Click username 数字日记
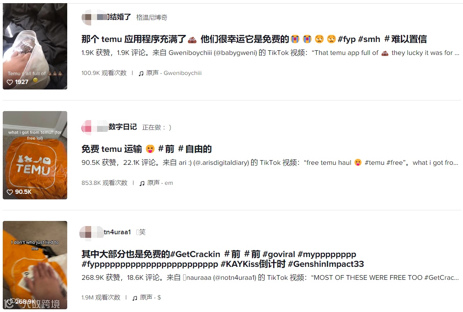The image size is (463, 312). click(123, 127)
